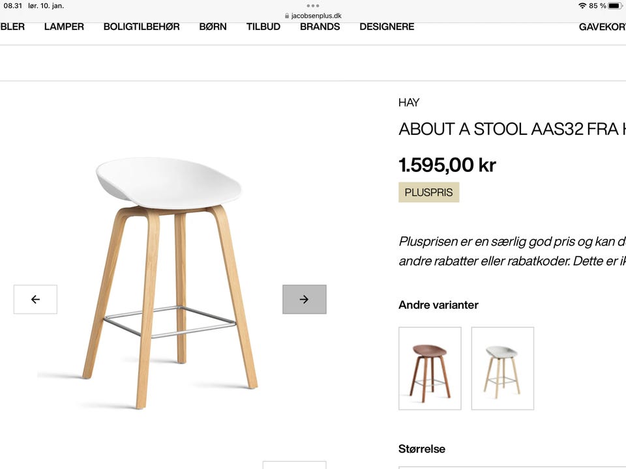Click the HAY brand name
Viewport: 626px width, 469px height.
coord(410,102)
